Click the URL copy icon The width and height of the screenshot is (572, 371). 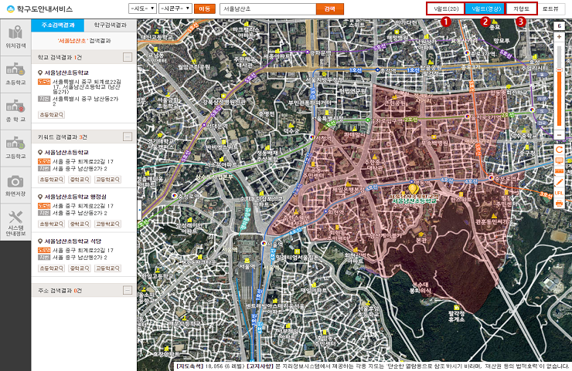click(x=559, y=193)
